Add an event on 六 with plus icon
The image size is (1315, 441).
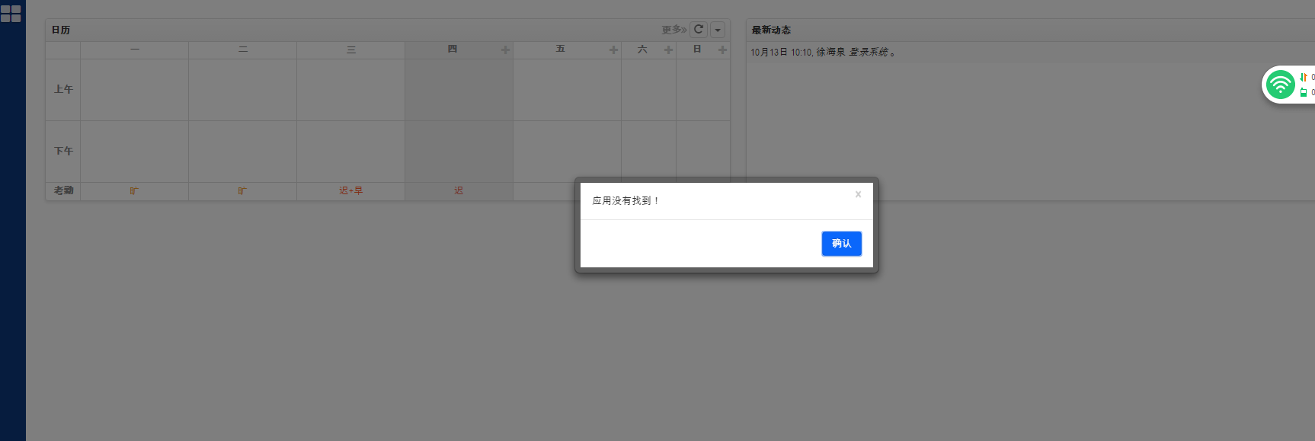[x=668, y=50]
